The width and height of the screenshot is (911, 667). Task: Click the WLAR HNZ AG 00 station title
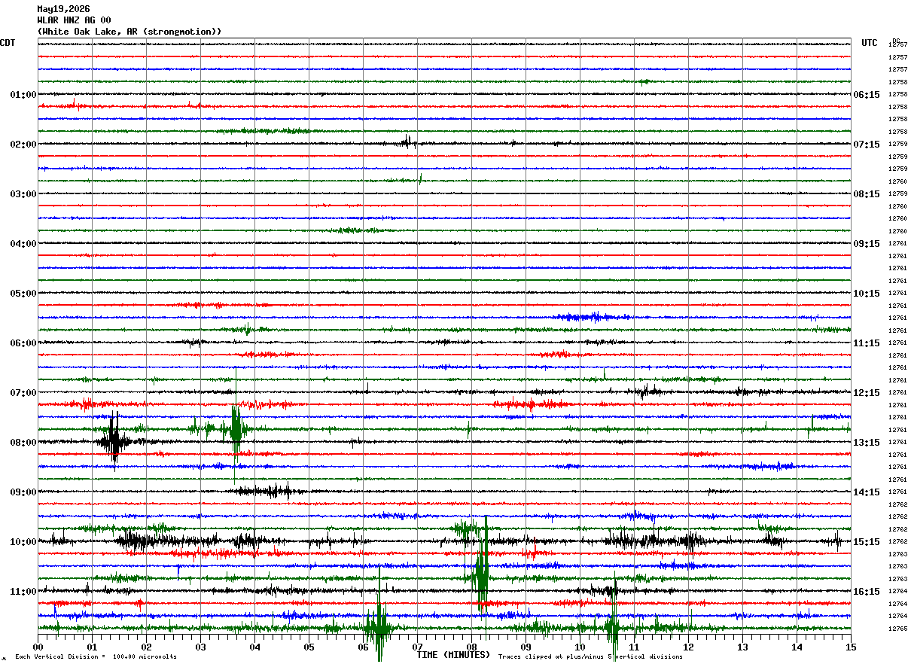click(74, 20)
